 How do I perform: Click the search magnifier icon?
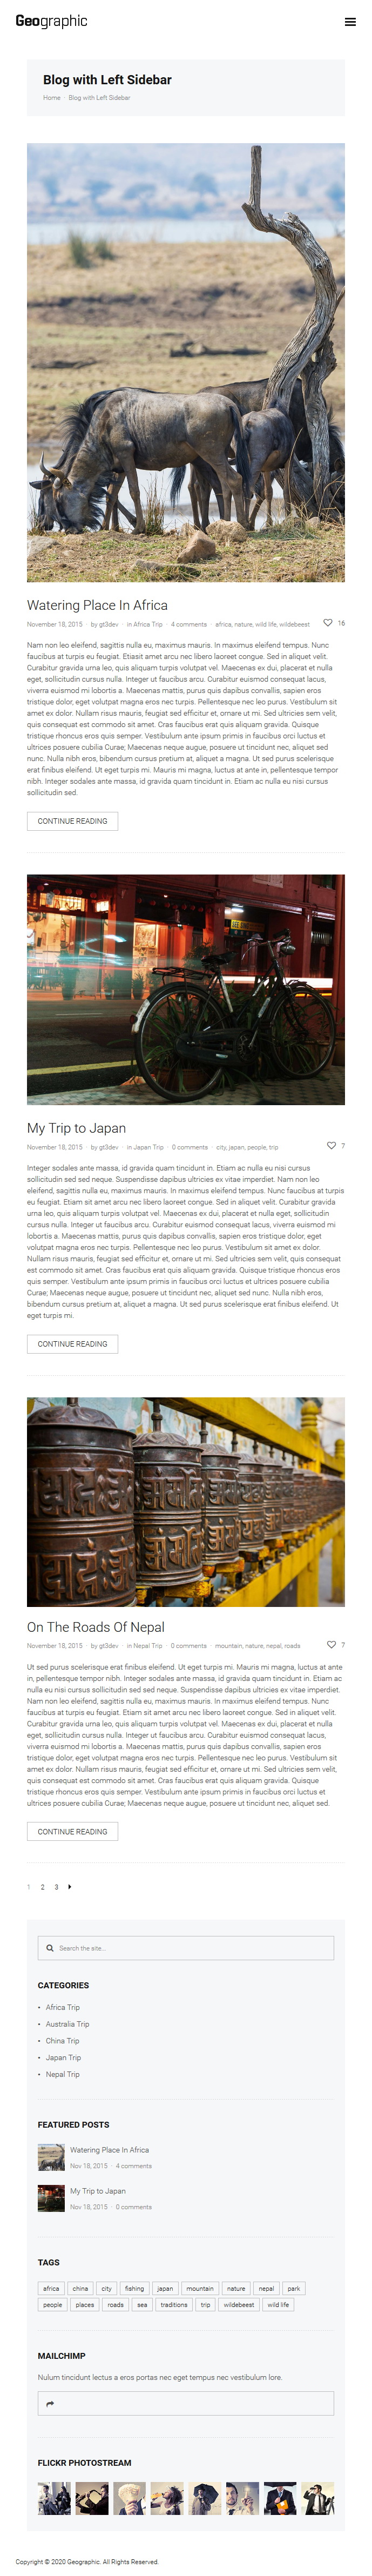pyautogui.click(x=50, y=1948)
